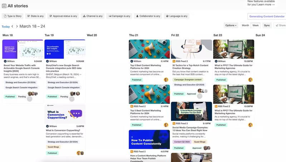
Task: Click RSS feed icon on Thursday 3:14PM RSS story
Action: 132,106
